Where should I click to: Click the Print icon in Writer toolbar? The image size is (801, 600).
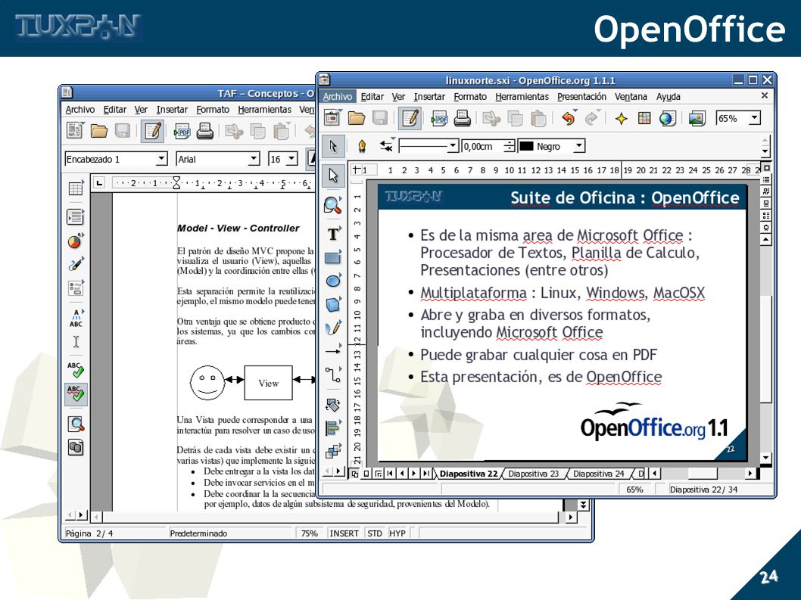tap(204, 131)
